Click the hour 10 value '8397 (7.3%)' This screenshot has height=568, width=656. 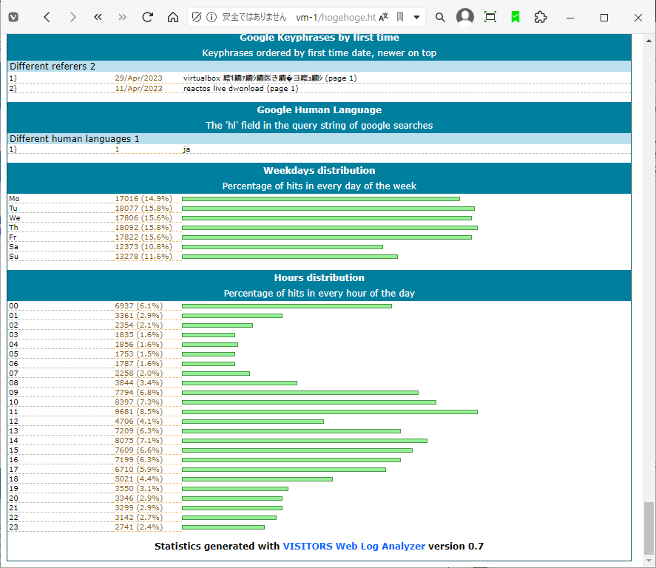tap(139, 402)
